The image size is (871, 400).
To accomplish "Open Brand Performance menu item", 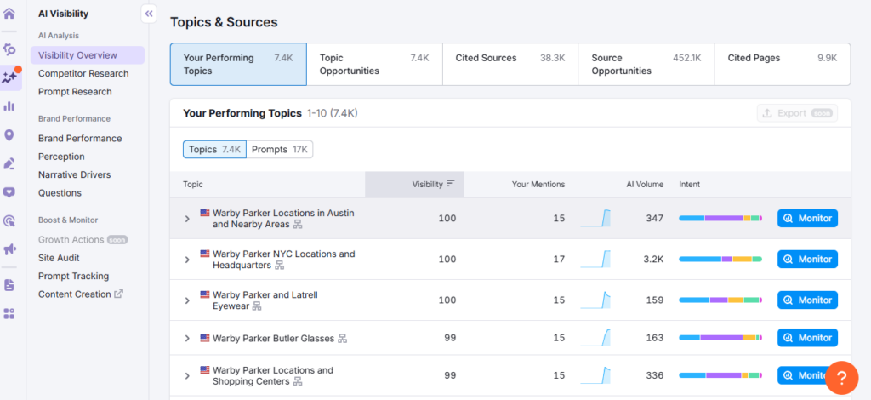I will [x=80, y=139].
